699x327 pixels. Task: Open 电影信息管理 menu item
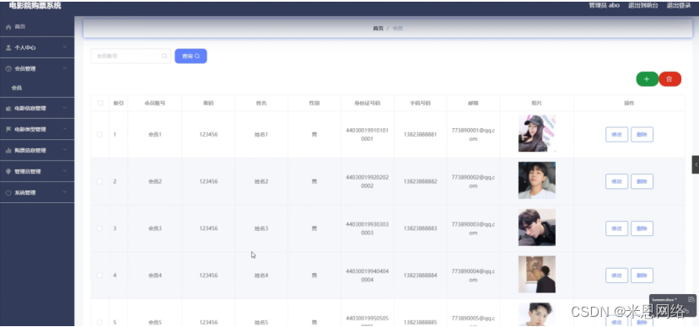pyautogui.click(x=37, y=108)
